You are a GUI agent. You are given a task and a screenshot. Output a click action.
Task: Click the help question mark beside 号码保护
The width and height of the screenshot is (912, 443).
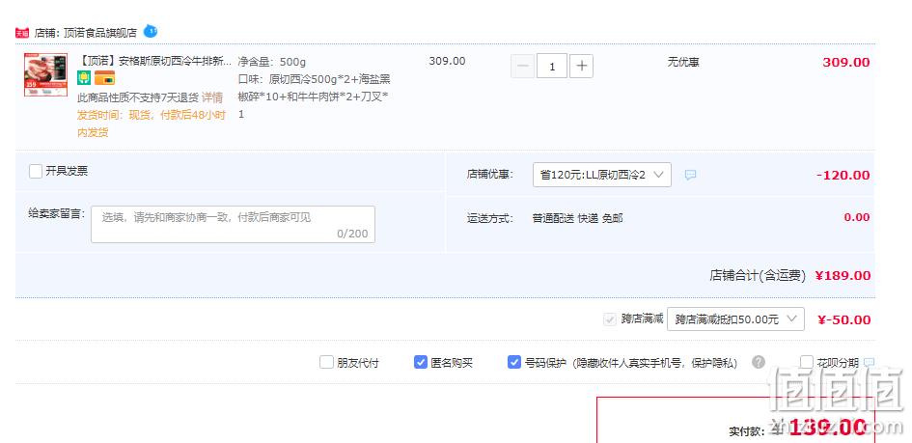point(759,362)
